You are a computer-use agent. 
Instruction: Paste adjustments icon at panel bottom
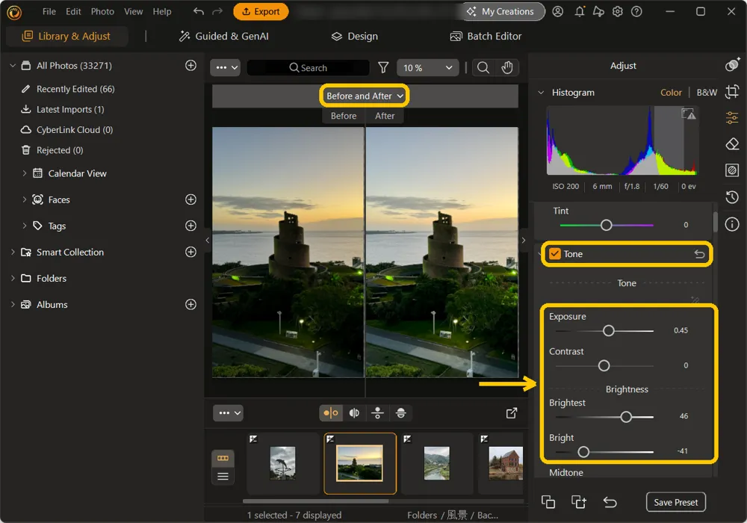(x=579, y=501)
